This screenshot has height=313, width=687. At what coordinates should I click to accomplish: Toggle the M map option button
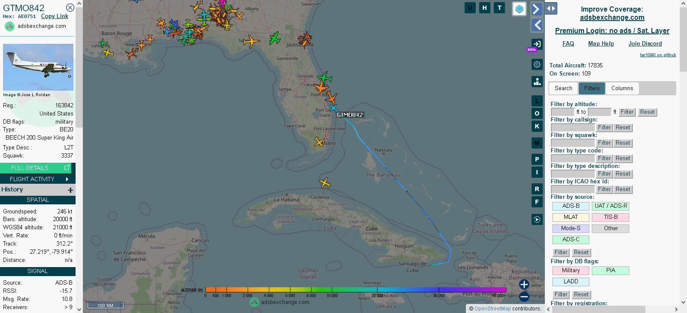point(537,143)
